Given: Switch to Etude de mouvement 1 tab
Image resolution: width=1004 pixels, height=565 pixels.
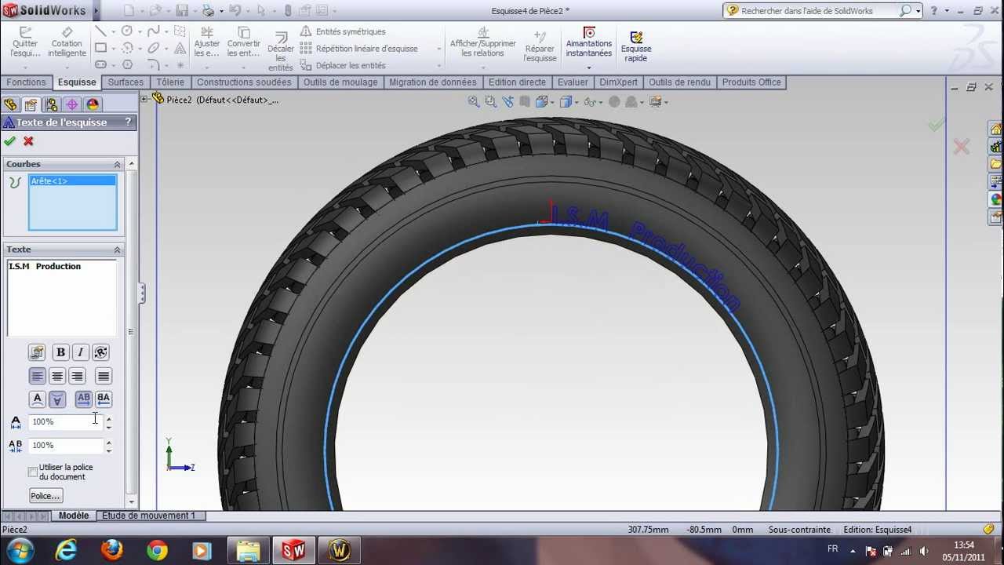Looking at the screenshot, I should (x=149, y=516).
